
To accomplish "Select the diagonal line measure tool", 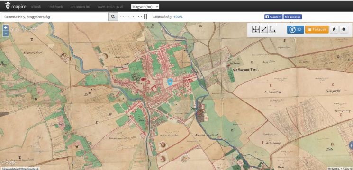I will [x=264, y=29].
